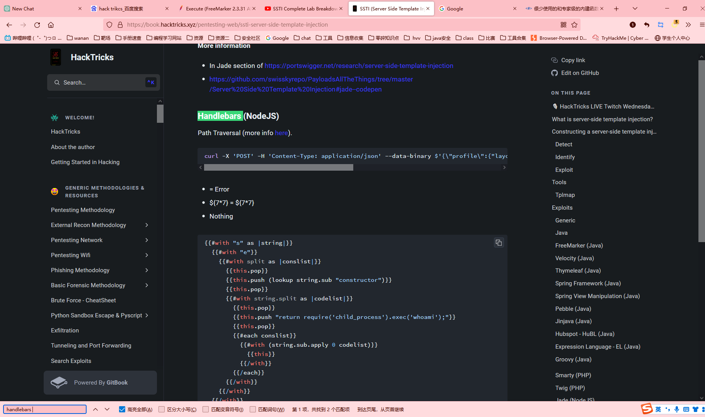Viewport: 705px width, 417px height.
Task: Copy the Handlebars code block
Action: click(499, 242)
